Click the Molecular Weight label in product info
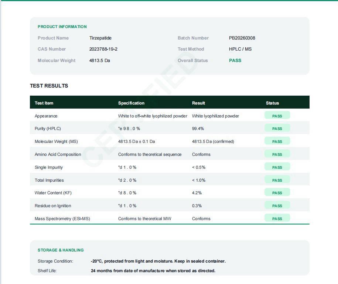Viewport: 338px width, 284px height. tap(57, 61)
